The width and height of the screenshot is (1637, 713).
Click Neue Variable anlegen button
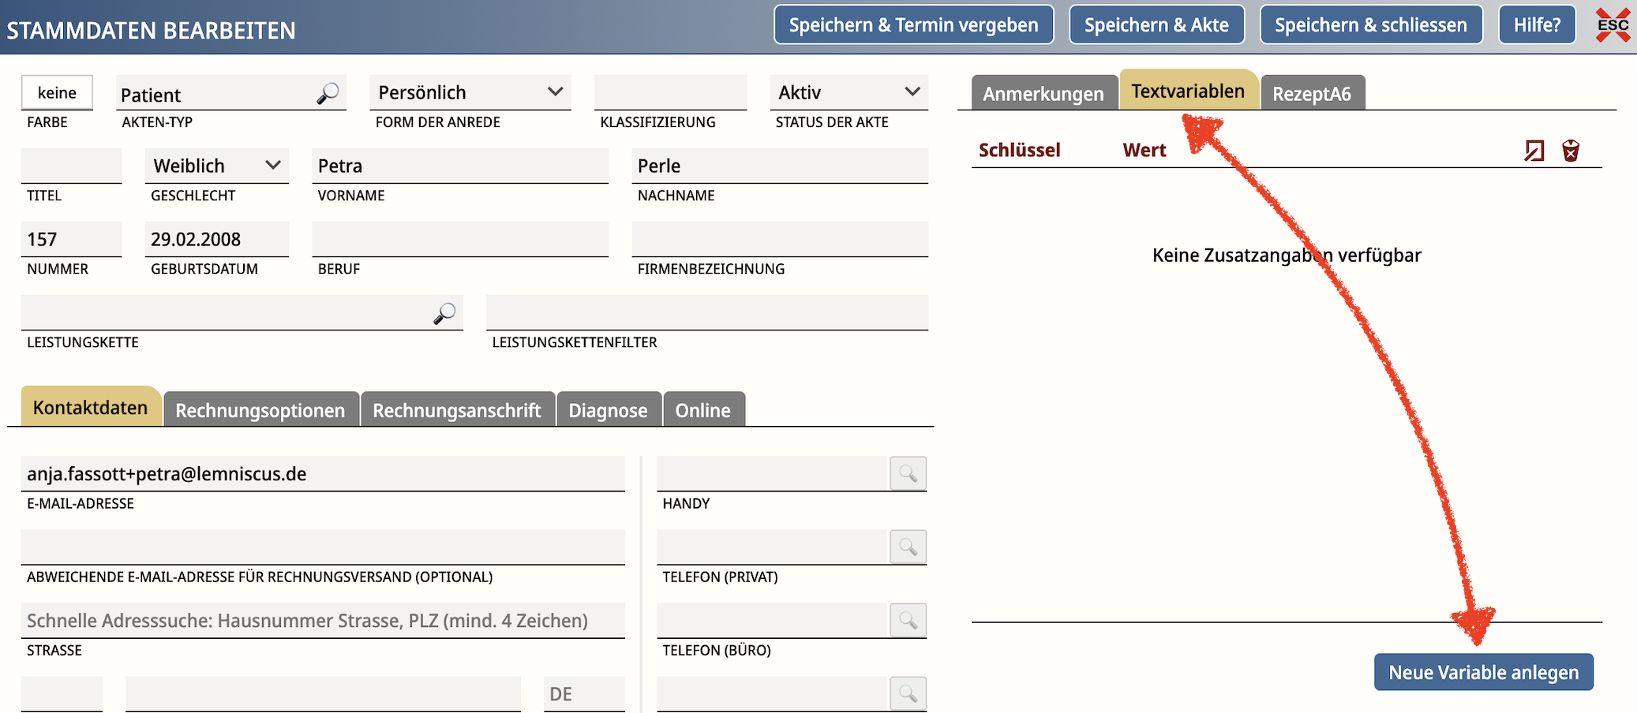click(1484, 672)
